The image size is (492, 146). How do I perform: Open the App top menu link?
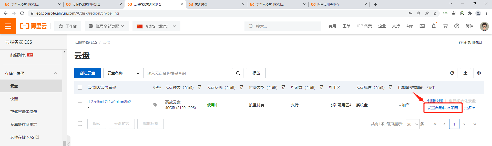point(410,26)
